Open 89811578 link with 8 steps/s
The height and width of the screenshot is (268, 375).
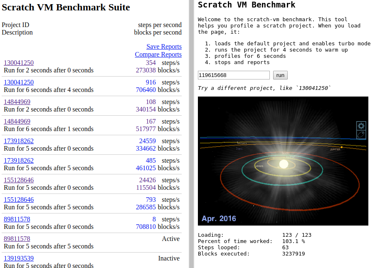(x=17, y=219)
